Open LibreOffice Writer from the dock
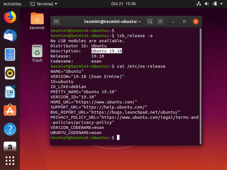The width and height of the screenshot is (227, 170). click(10, 92)
